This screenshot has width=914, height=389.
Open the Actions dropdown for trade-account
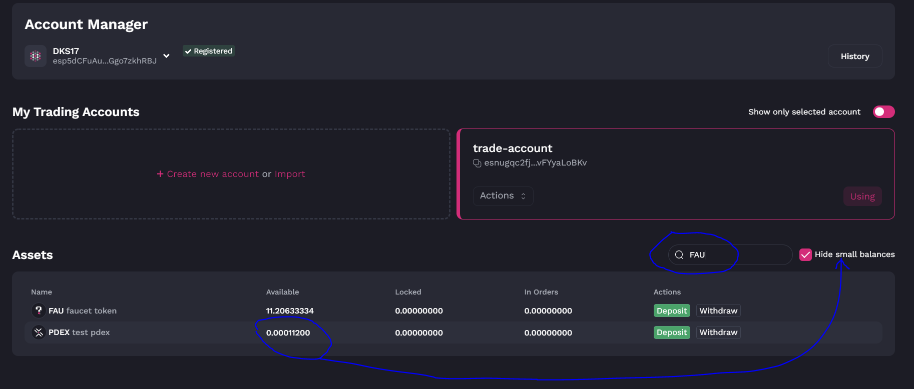click(503, 196)
